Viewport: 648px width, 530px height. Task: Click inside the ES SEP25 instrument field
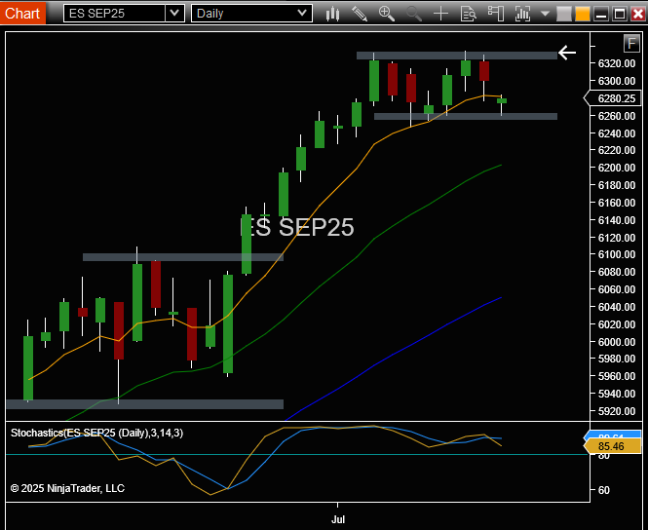(114, 14)
